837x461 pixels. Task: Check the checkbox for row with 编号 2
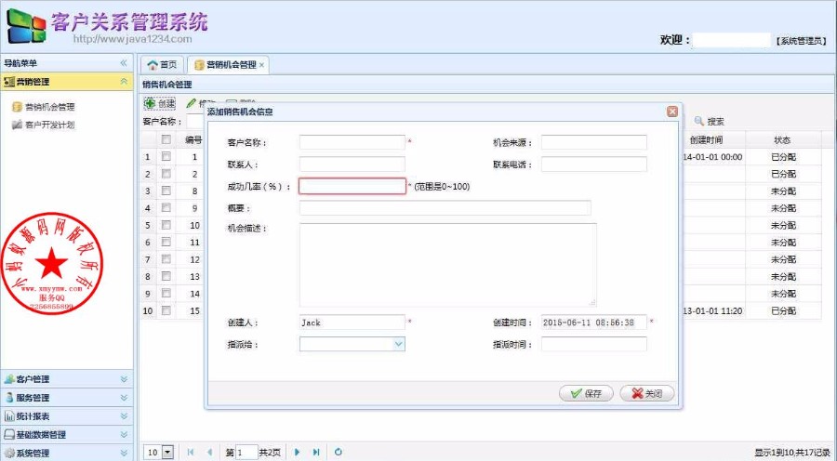pyautogui.click(x=166, y=174)
